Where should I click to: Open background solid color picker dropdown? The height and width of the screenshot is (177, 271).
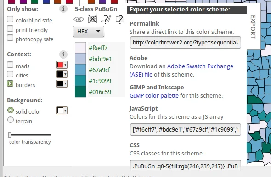[62, 111]
